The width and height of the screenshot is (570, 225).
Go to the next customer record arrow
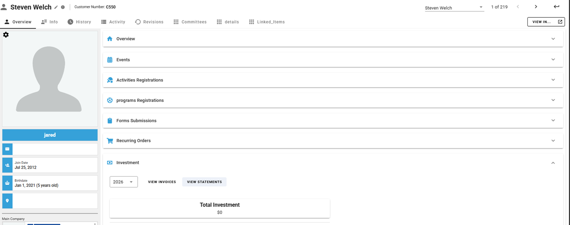pos(536,7)
